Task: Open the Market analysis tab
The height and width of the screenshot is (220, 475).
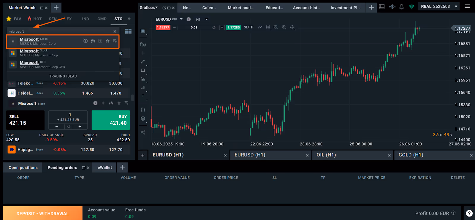Action: coord(241,8)
